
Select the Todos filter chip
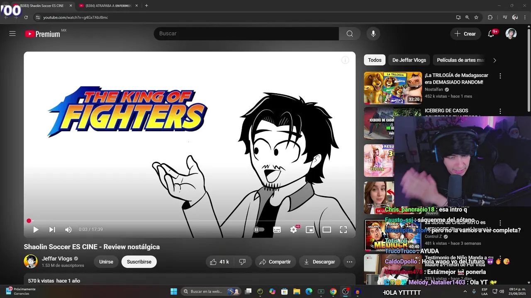click(375, 60)
